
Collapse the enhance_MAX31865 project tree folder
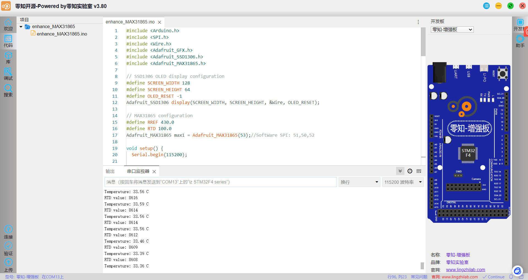[21, 27]
